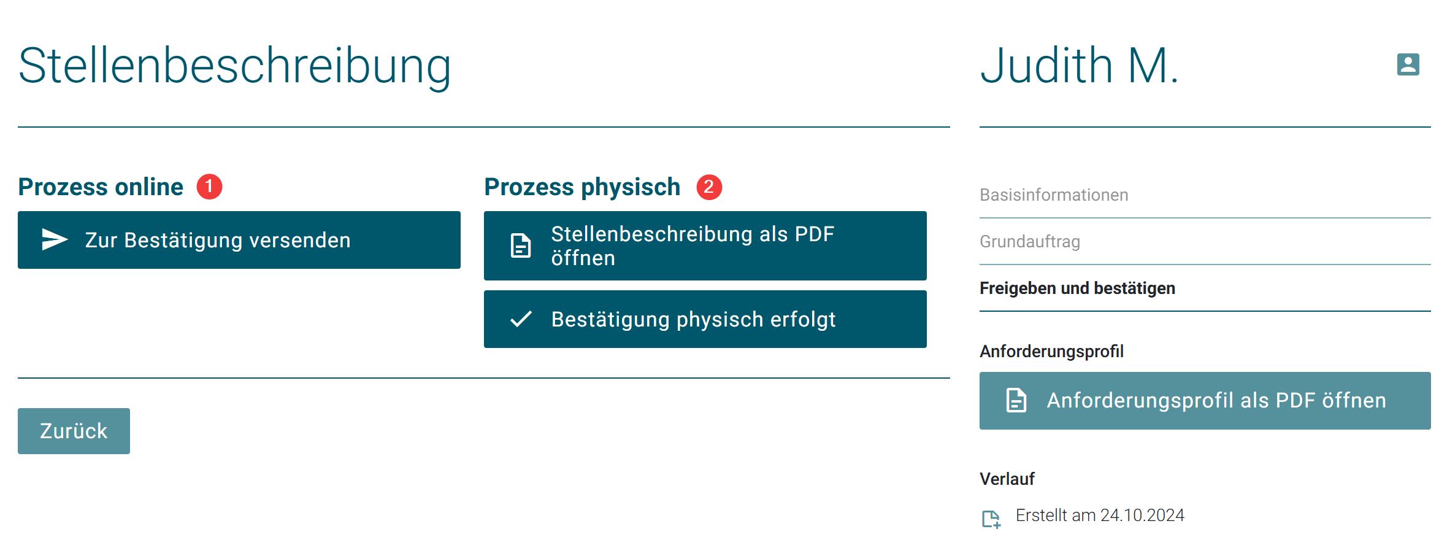This screenshot has height=537, width=1439.
Task: Click the red badge numbered 2
Action: pos(709,187)
